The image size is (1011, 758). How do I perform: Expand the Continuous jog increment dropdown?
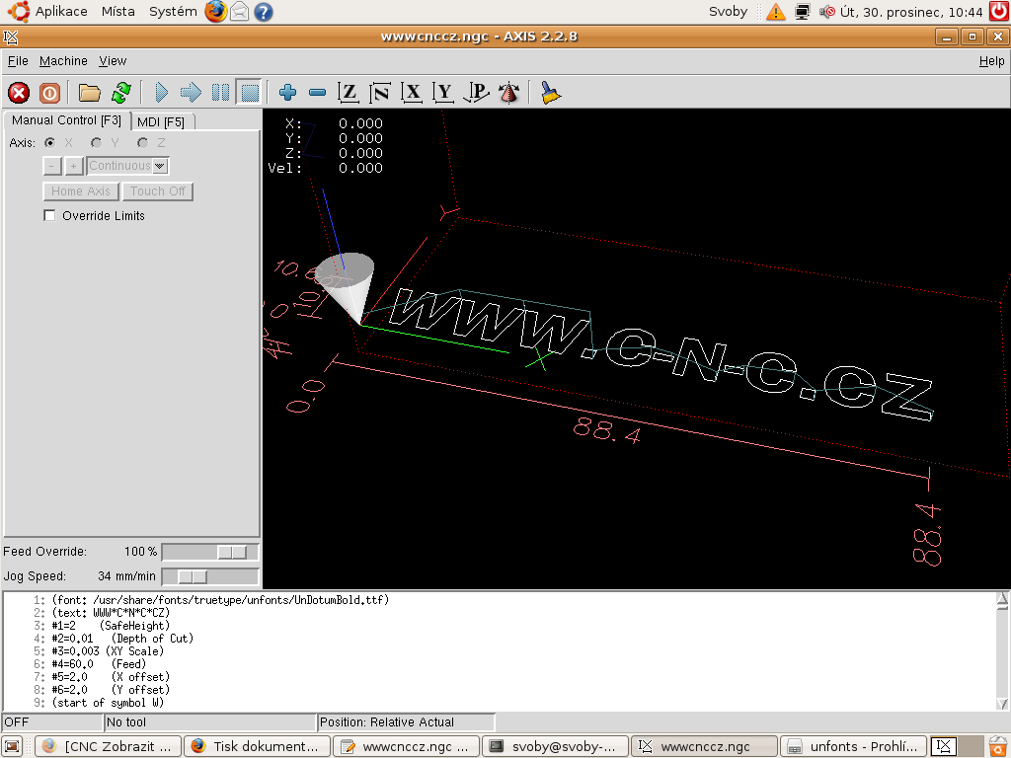coord(159,166)
